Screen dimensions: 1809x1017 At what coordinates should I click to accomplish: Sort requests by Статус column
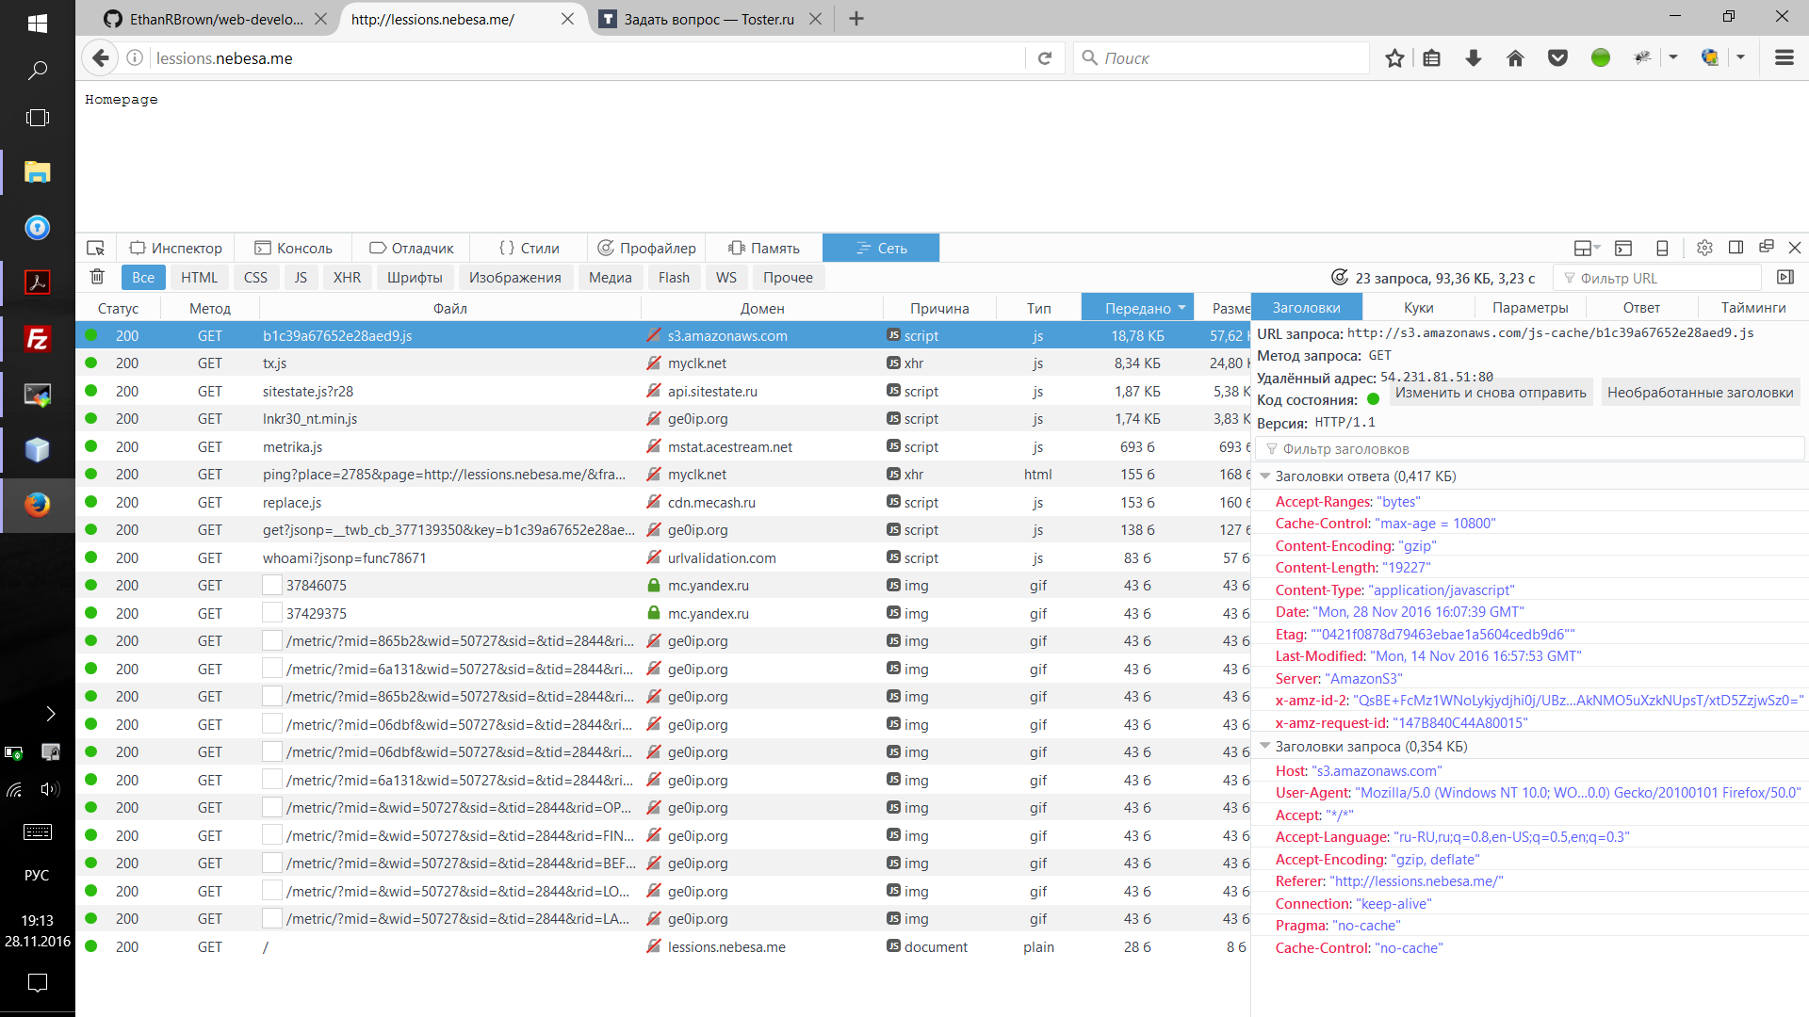click(x=118, y=308)
